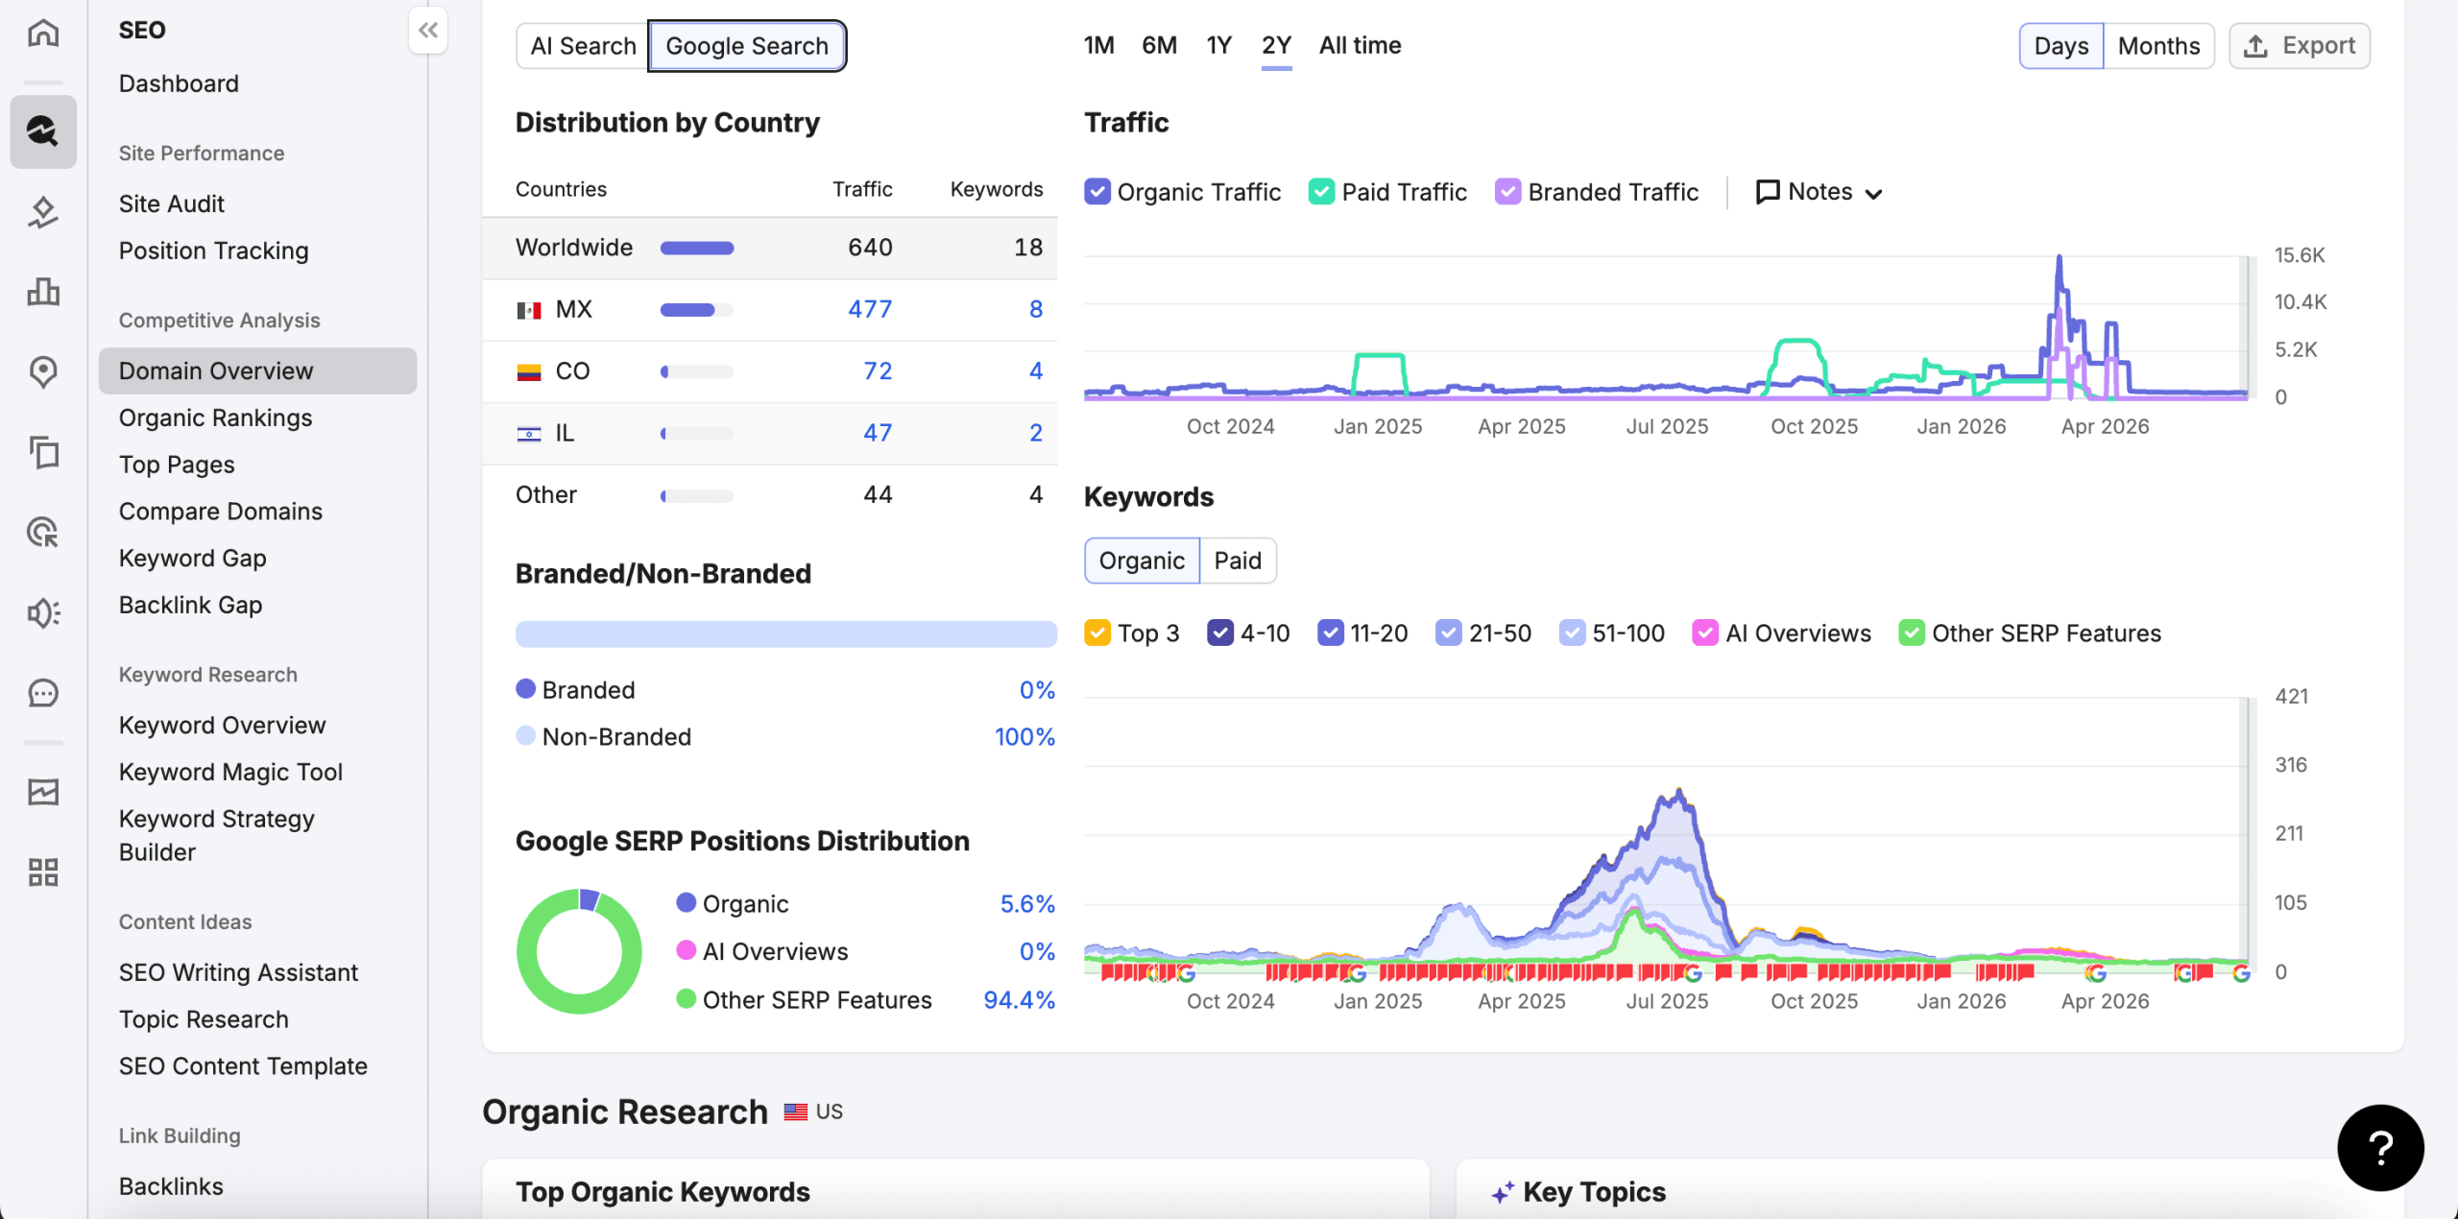Switch chart granularity to Days
Image resolution: width=2458 pixels, height=1219 pixels.
pyautogui.click(x=2061, y=46)
